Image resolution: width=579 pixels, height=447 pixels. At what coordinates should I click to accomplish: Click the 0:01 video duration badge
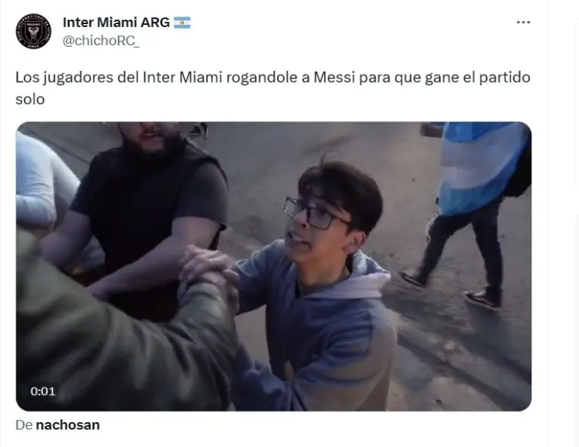coord(43,391)
